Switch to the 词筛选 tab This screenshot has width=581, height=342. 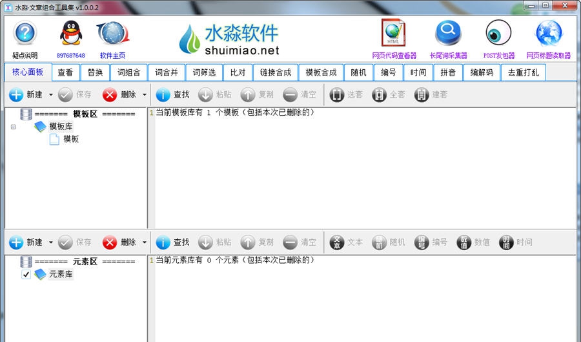click(204, 72)
